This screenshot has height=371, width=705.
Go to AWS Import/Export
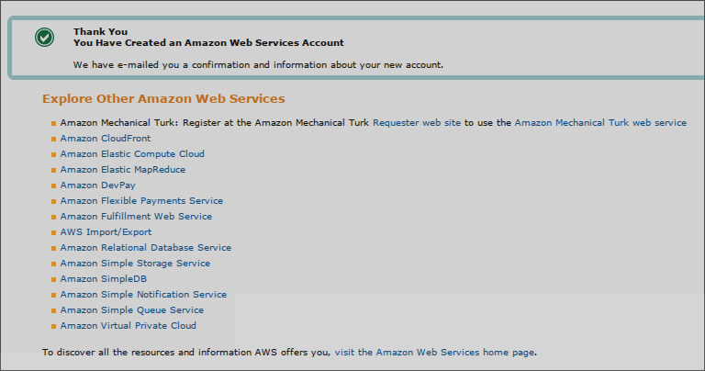(x=106, y=232)
